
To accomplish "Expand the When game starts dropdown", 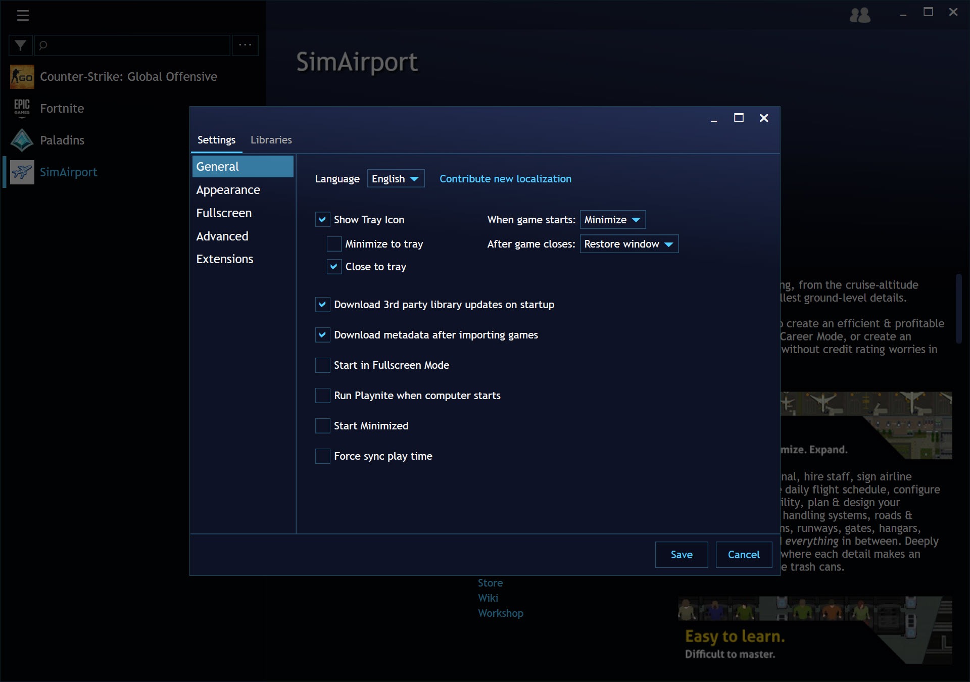I will coord(612,220).
